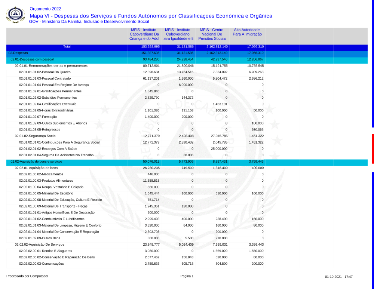Click the 'Mapa VI' document title
This screenshot has height=289, width=374.
[x=150, y=16]
